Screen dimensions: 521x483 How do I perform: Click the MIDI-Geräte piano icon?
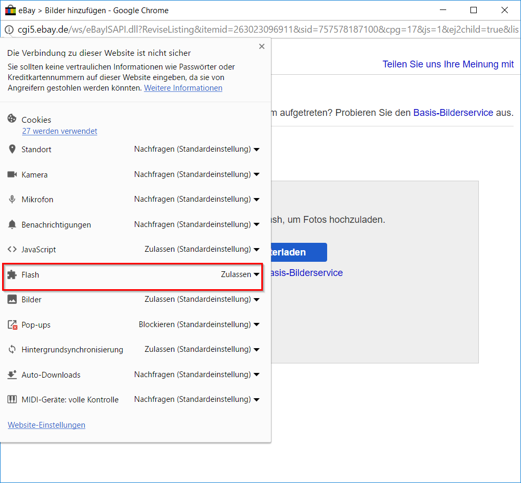pos(12,399)
